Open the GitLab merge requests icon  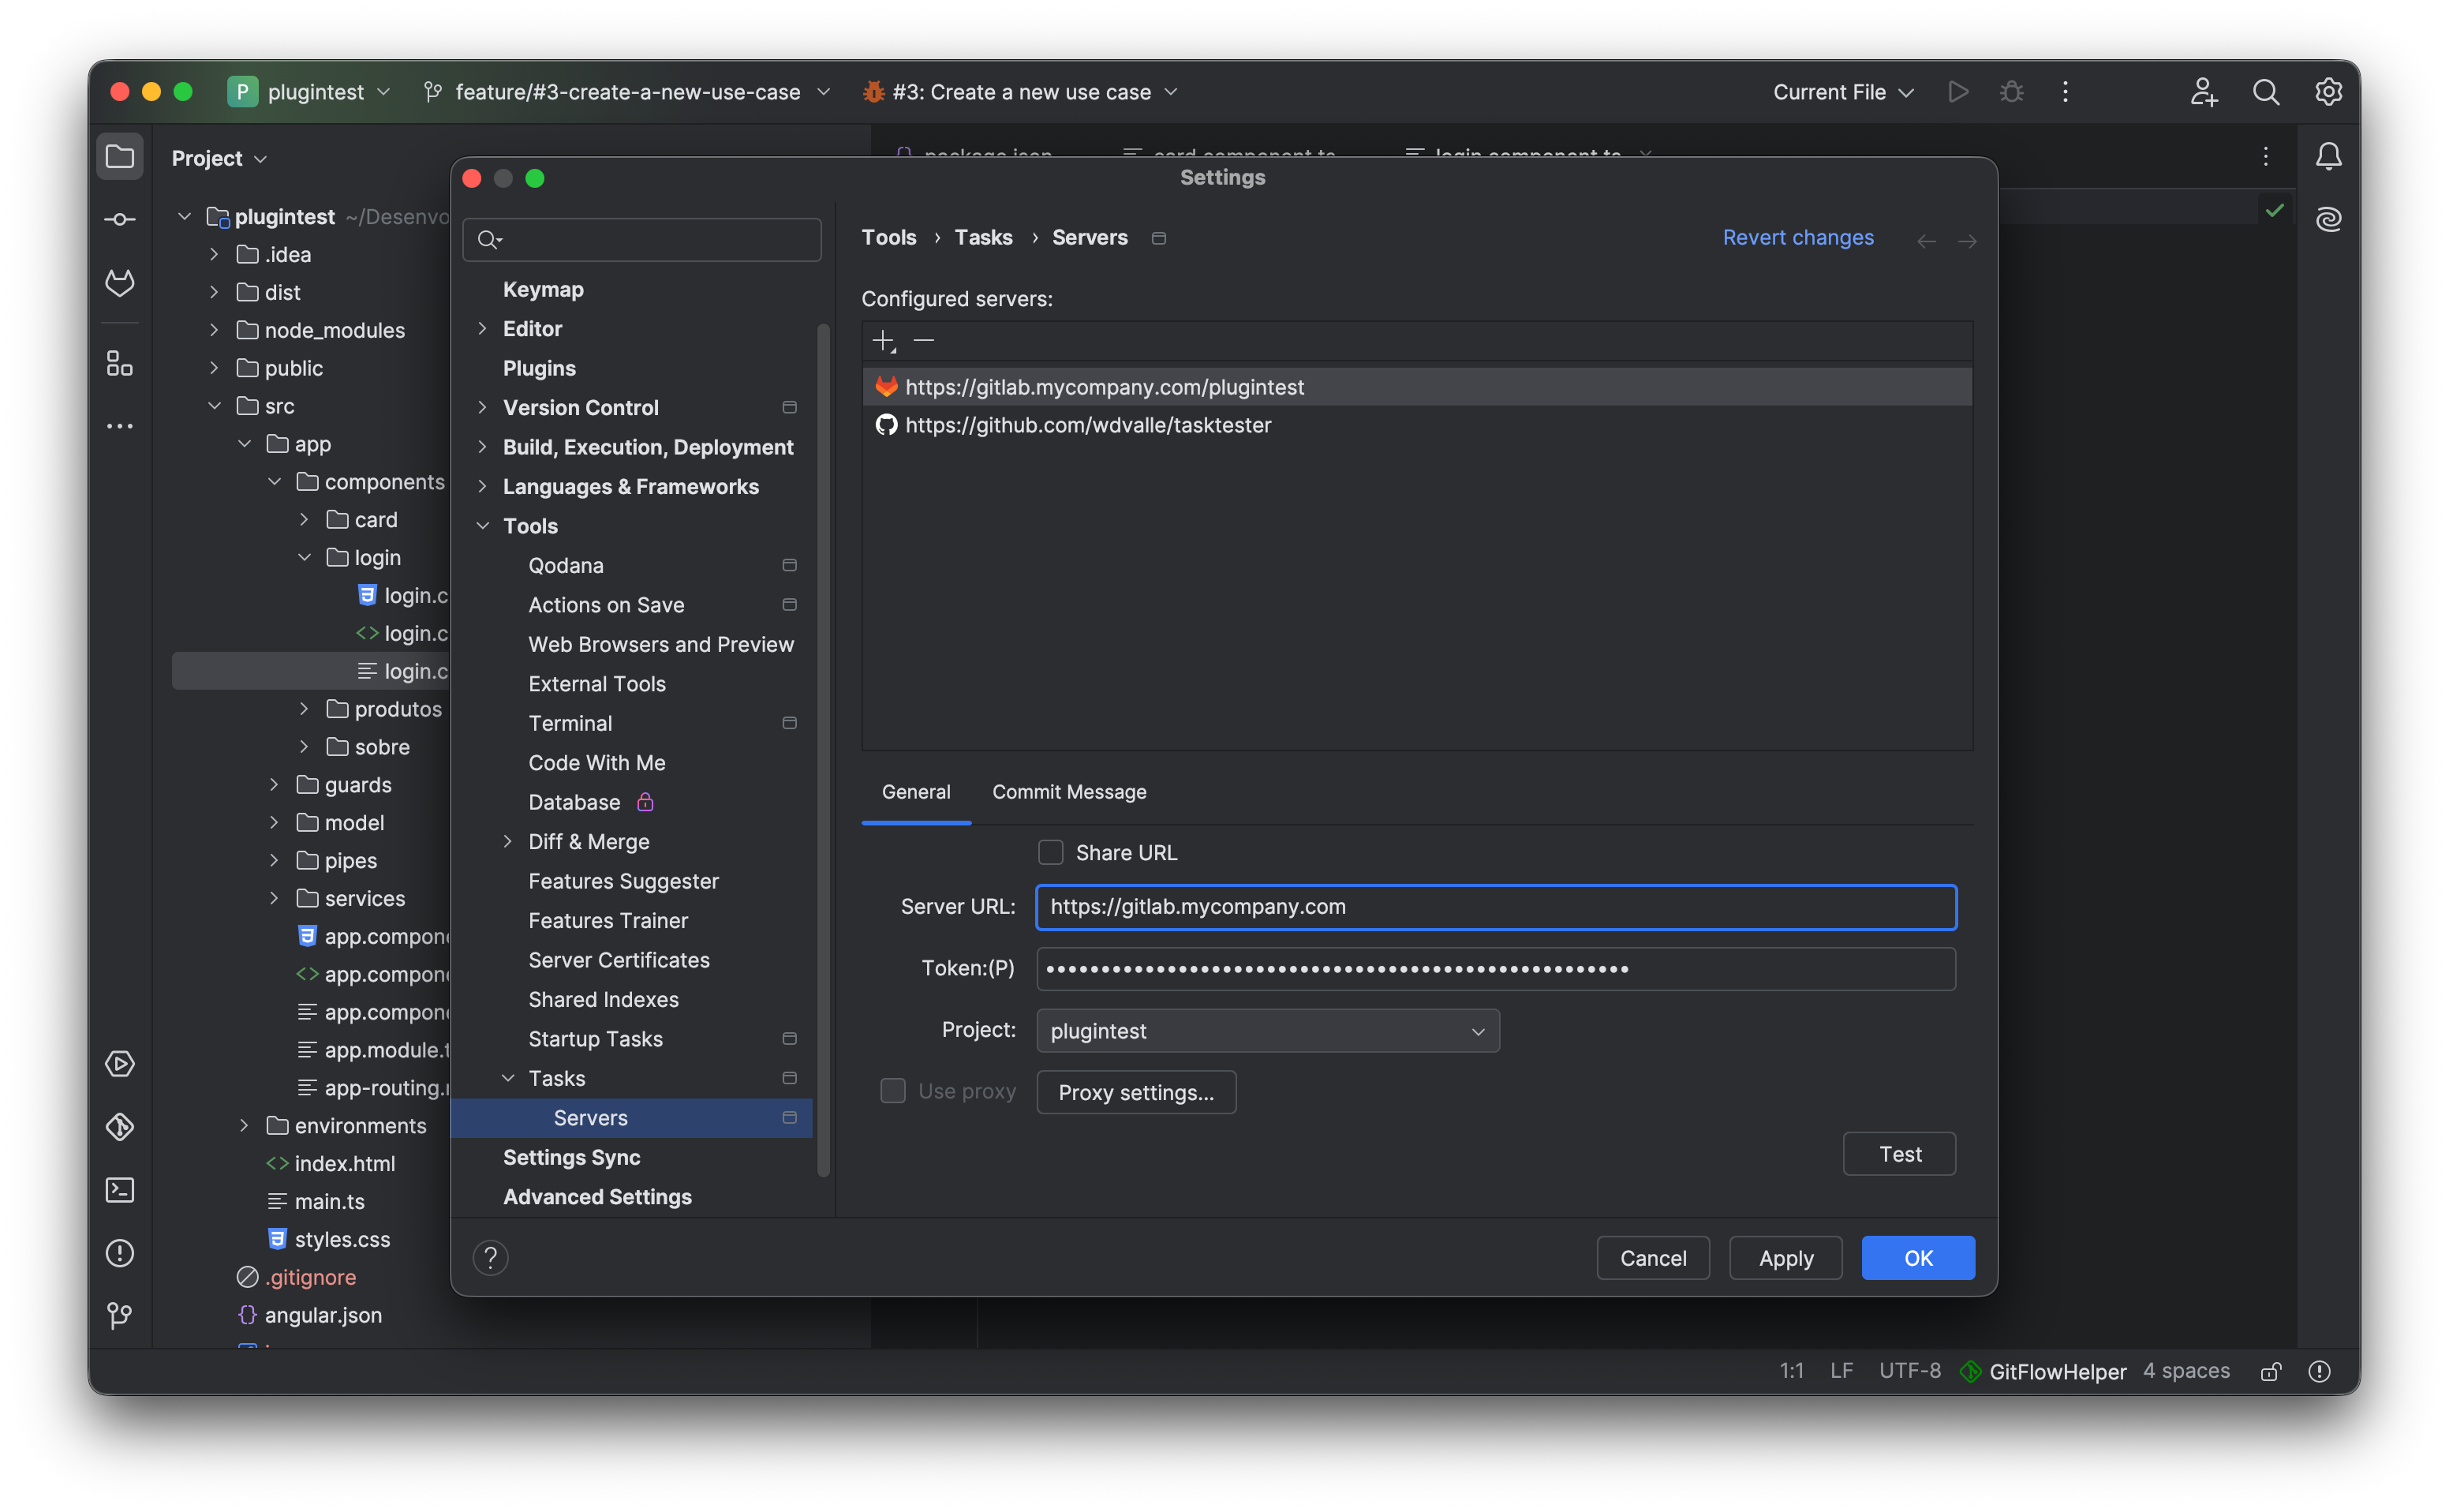[x=120, y=283]
